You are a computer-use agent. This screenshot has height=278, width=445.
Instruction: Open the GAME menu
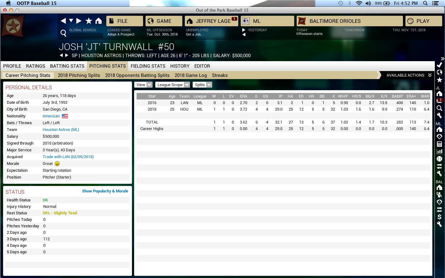tap(164, 21)
